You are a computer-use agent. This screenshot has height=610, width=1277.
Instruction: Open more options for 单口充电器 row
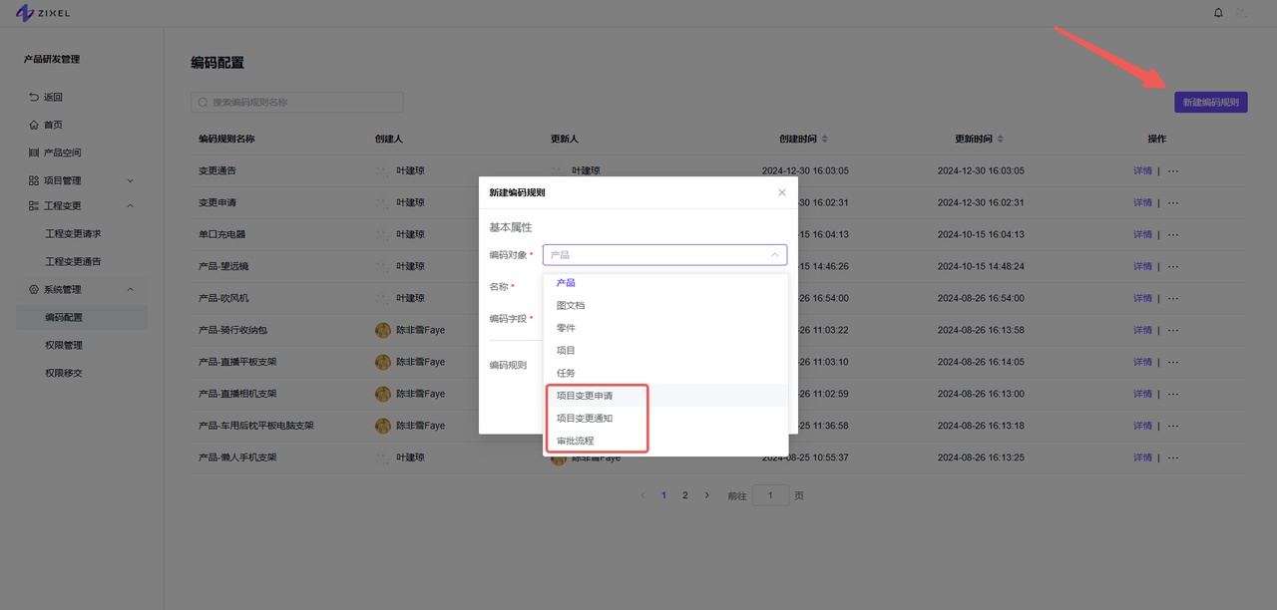coord(1173,234)
